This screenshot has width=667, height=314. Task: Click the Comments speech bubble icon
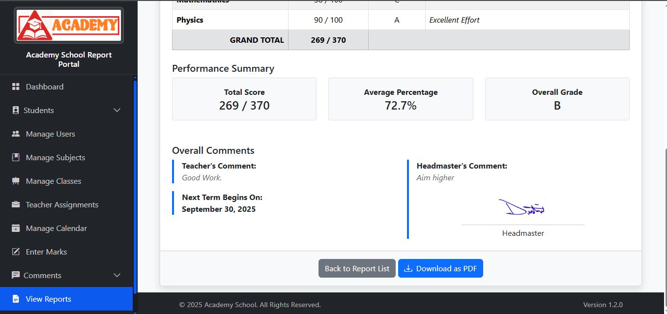coord(16,275)
